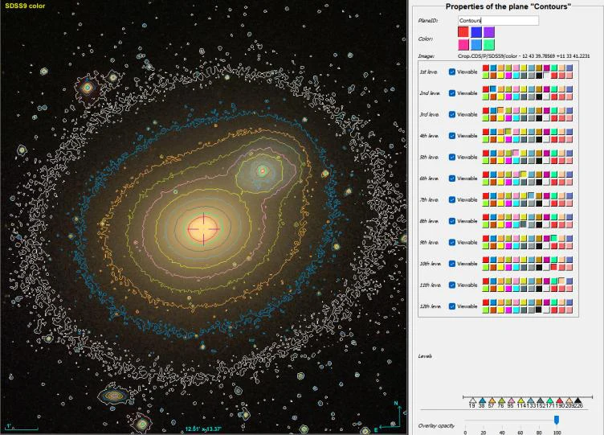Uncheck Viewable for the 12th level

(x=452, y=306)
